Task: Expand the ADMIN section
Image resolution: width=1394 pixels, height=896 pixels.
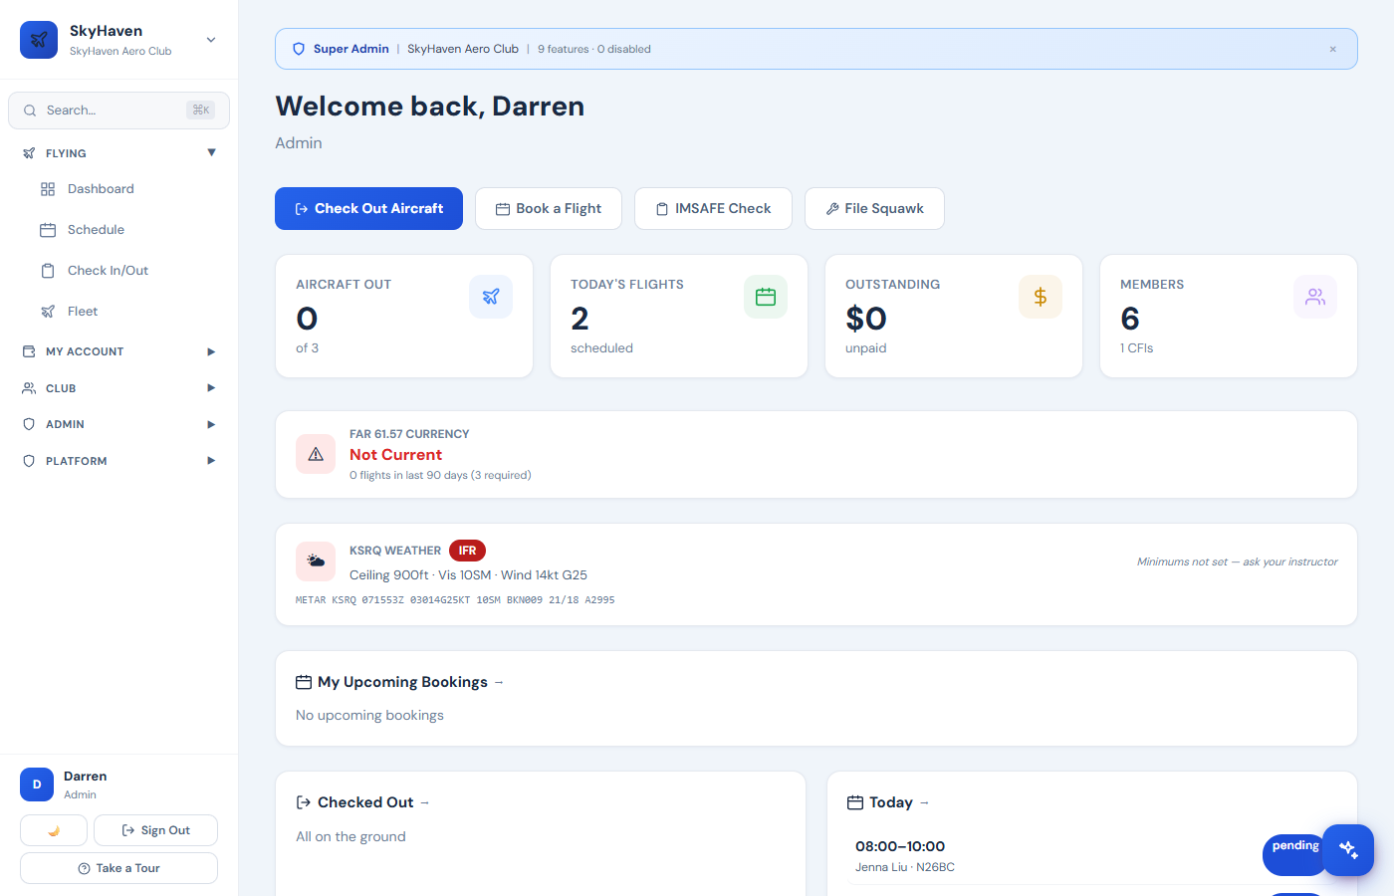Action: [x=210, y=423]
